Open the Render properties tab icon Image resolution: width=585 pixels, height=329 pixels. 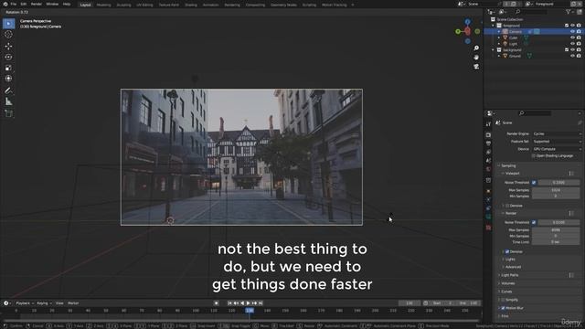pyautogui.click(x=488, y=134)
